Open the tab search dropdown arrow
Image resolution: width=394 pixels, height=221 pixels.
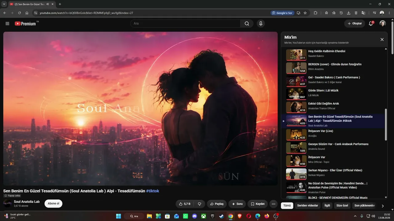click(x=4, y=4)
